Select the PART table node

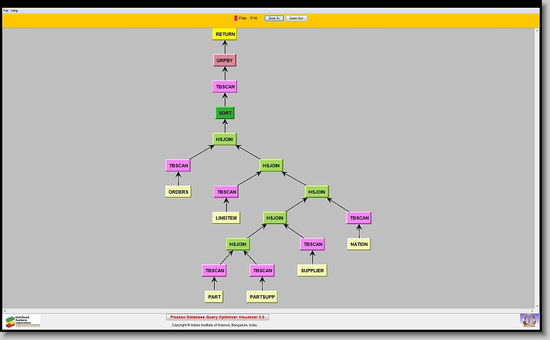[214, 297]
